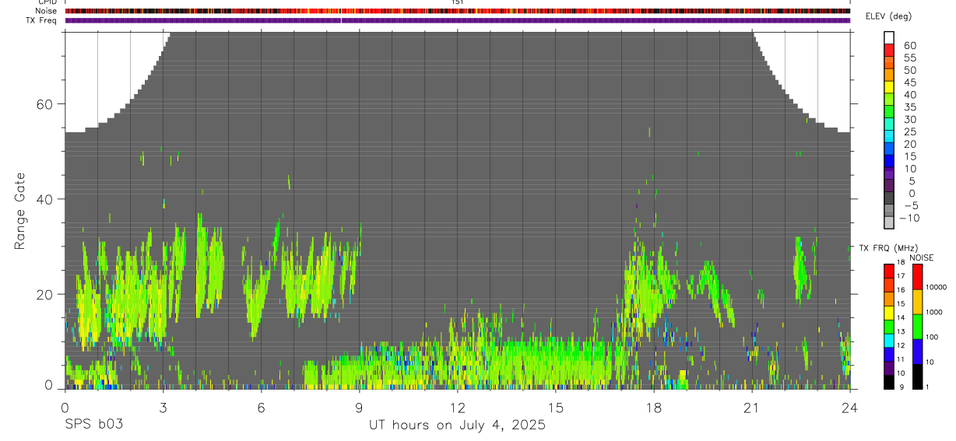Click the SPS b03 radar label
Image resolution: width=956 pixels, height=441 pixels.
click(x=93, y=425)
